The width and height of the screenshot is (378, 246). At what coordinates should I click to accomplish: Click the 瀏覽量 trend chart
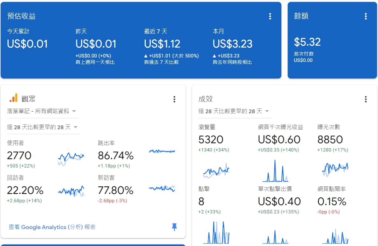click(216, 171)
